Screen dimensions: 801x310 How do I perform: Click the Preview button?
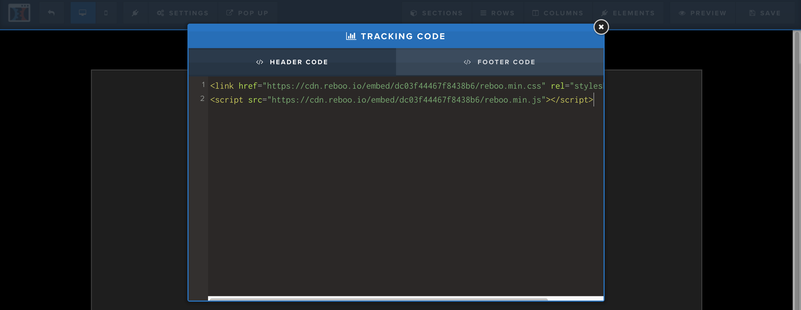point(703,13)
